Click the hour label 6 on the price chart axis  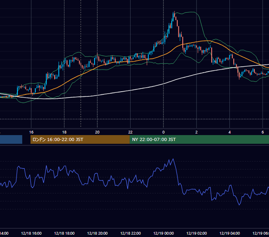coord(263,132)
